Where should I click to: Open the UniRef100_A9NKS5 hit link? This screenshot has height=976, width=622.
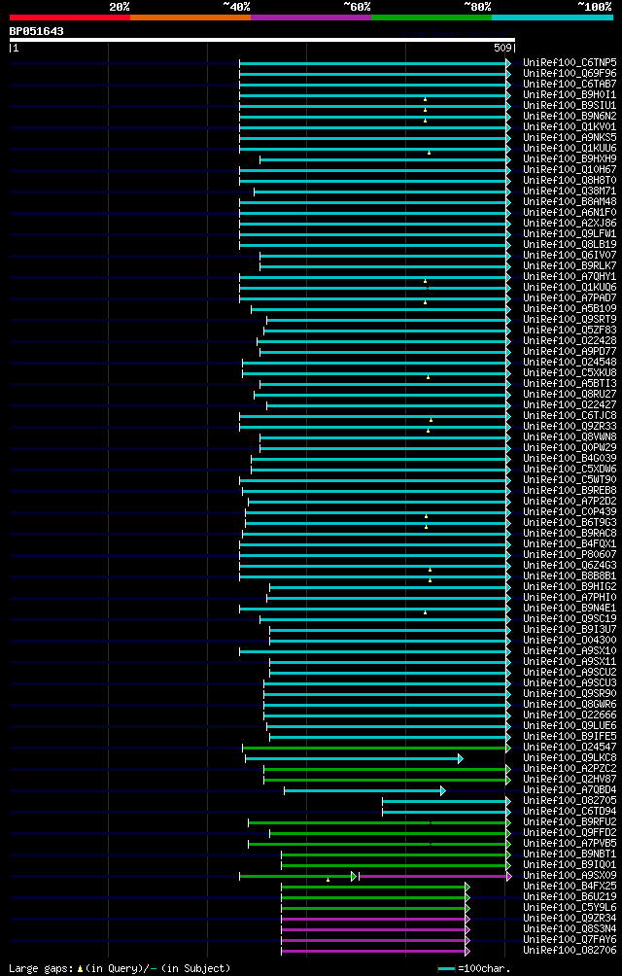pos(570,138)
